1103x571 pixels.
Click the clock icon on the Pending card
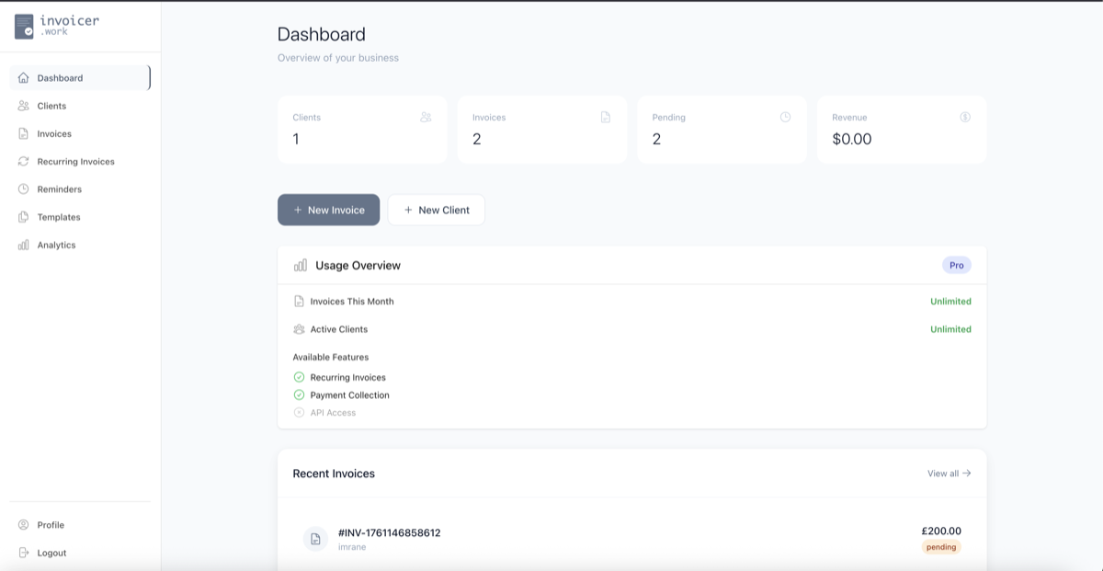coord(784,117)
